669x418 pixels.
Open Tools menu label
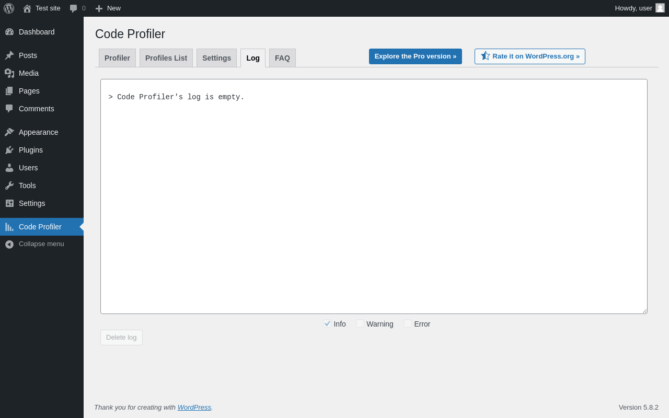click(27, 185)
